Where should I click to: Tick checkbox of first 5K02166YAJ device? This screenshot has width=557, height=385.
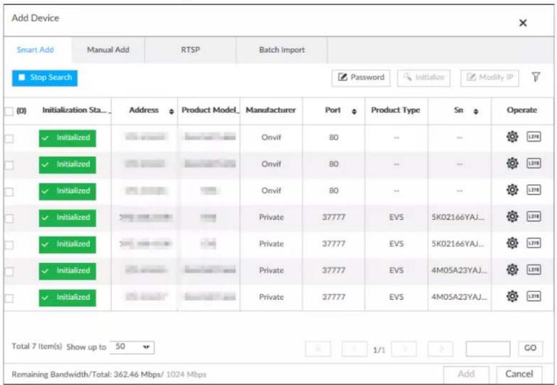tap(9, 218)
